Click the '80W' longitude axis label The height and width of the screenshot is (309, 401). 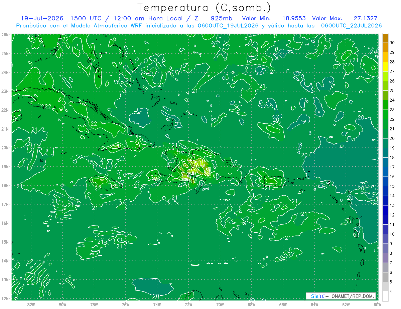pos(62,305)
